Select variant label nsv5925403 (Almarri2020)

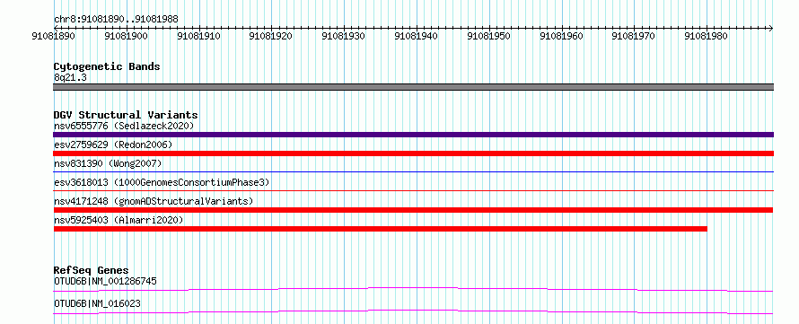pyautogui.click(x=119, y=220)
